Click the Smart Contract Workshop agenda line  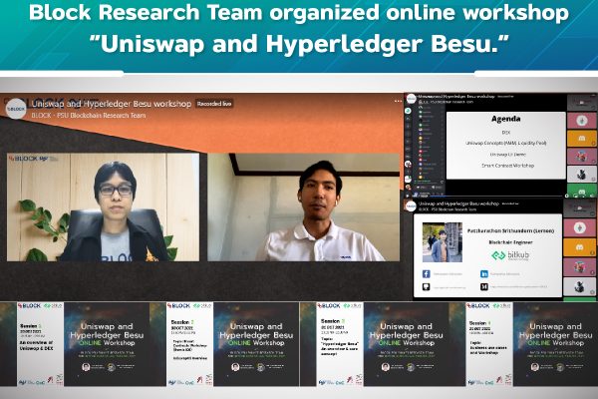pos(507,166)
